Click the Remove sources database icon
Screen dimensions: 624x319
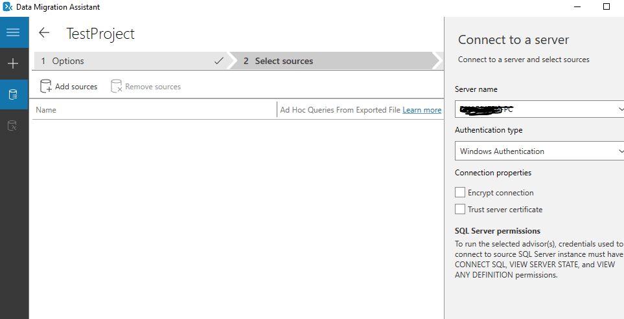[x=117, y=86]
